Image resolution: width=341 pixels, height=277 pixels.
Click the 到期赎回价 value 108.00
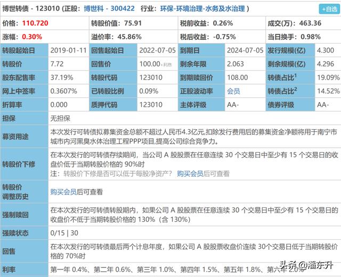click(x=238, y=78)
